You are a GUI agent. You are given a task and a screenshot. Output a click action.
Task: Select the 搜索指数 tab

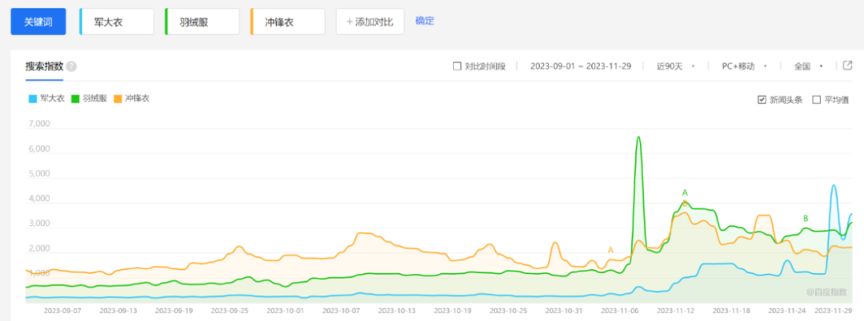(45, 66)
